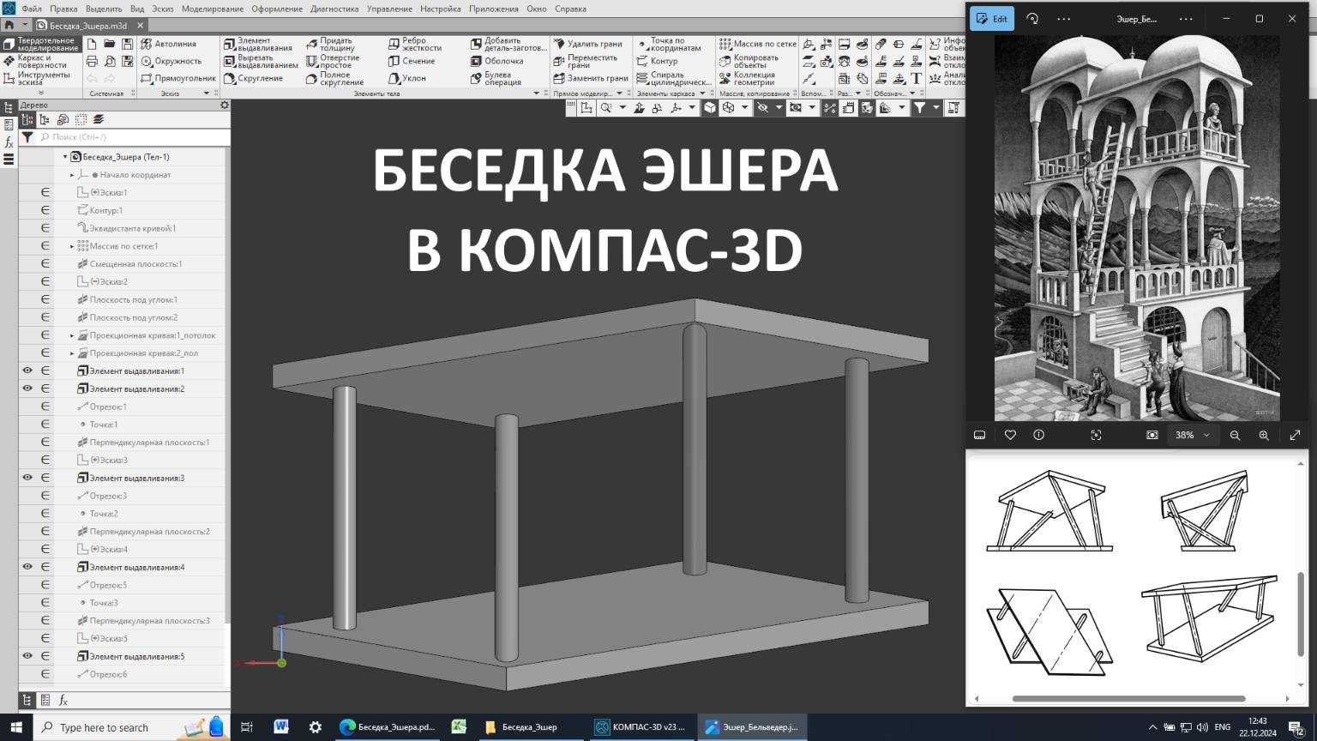Select the Контур tool in Элементы каркаса

(x=657, y=61)
